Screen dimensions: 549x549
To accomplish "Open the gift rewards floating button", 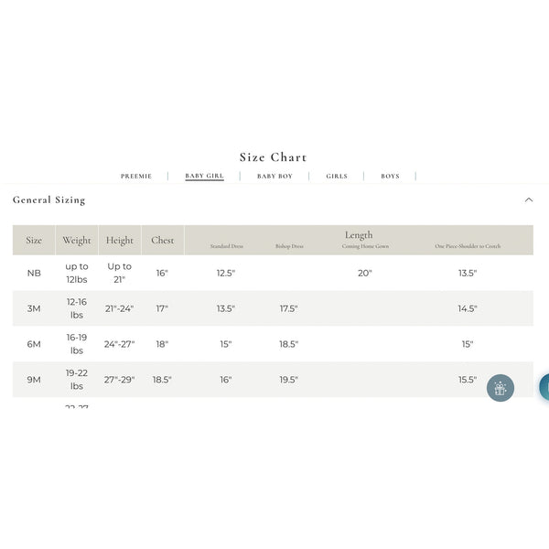I will coord(500,388).
